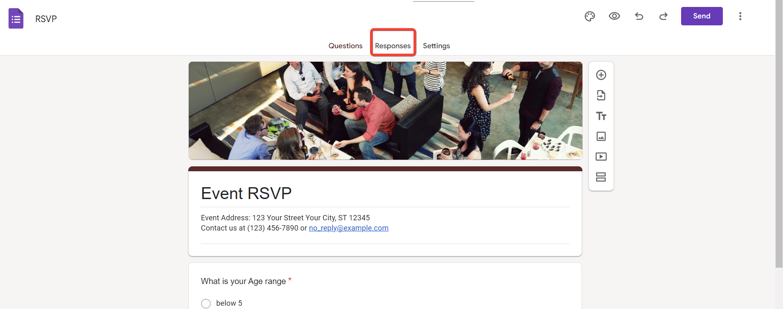Click the add image icon
Screen dimensions: 783x309
pos(601,136)
